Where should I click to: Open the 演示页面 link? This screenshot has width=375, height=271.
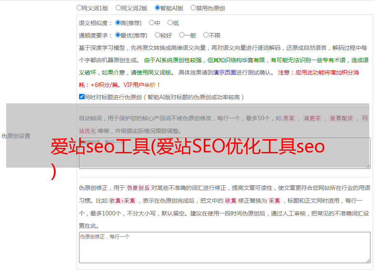click(x=224, y=72)
